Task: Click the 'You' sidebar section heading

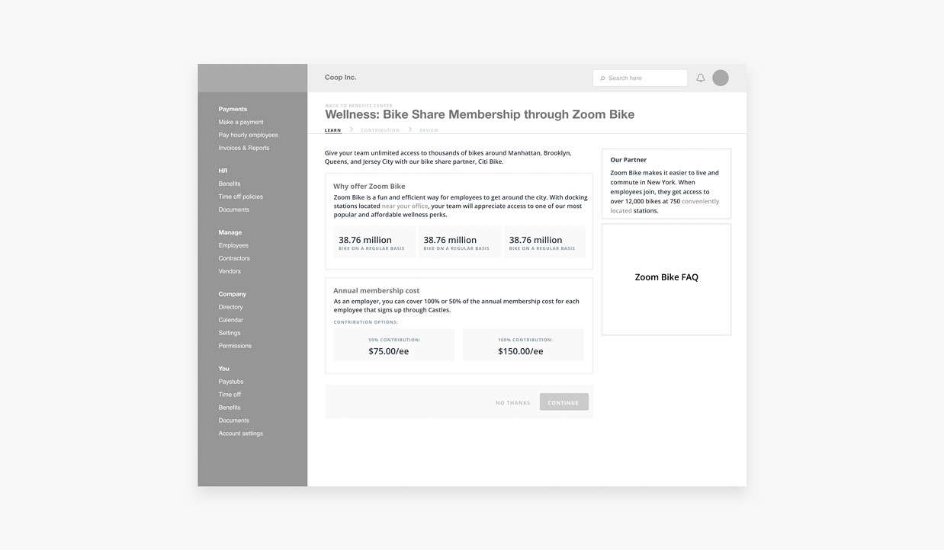Action: point(224,369)
